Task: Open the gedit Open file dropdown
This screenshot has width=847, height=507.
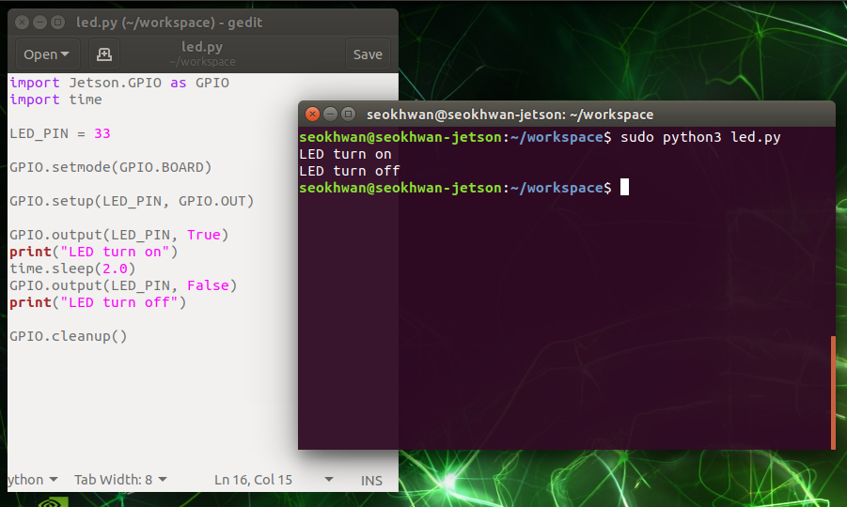Action: (47, 54)
